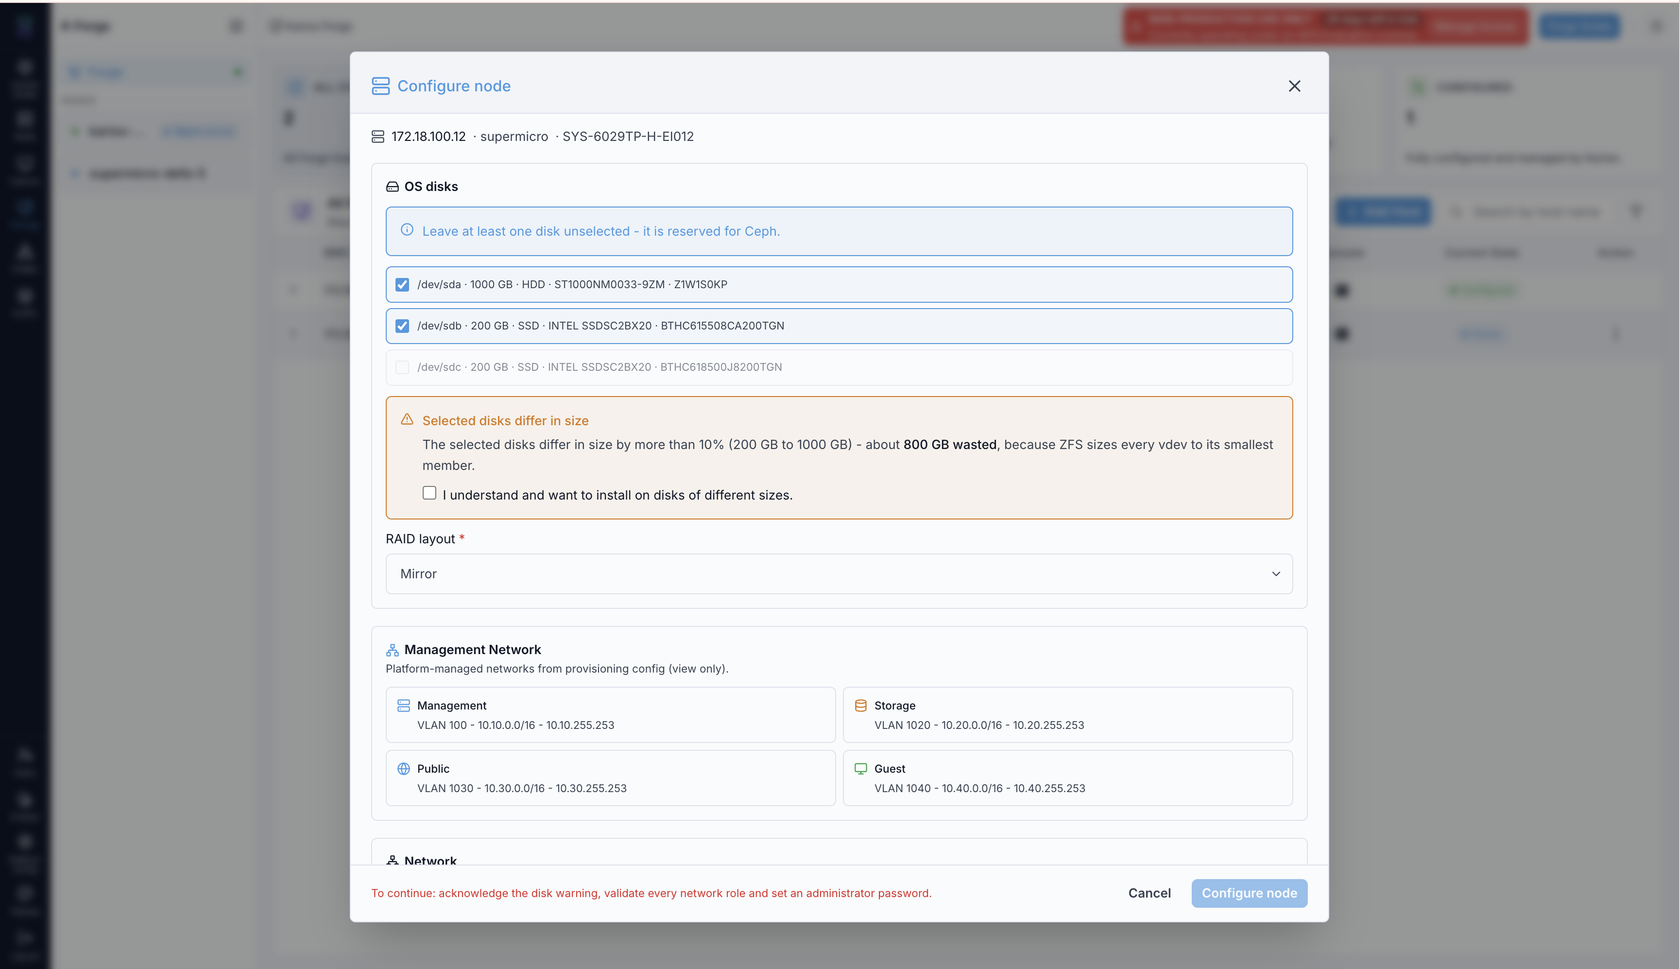Click the Guest card monitor icon

(x=861, y=769)
